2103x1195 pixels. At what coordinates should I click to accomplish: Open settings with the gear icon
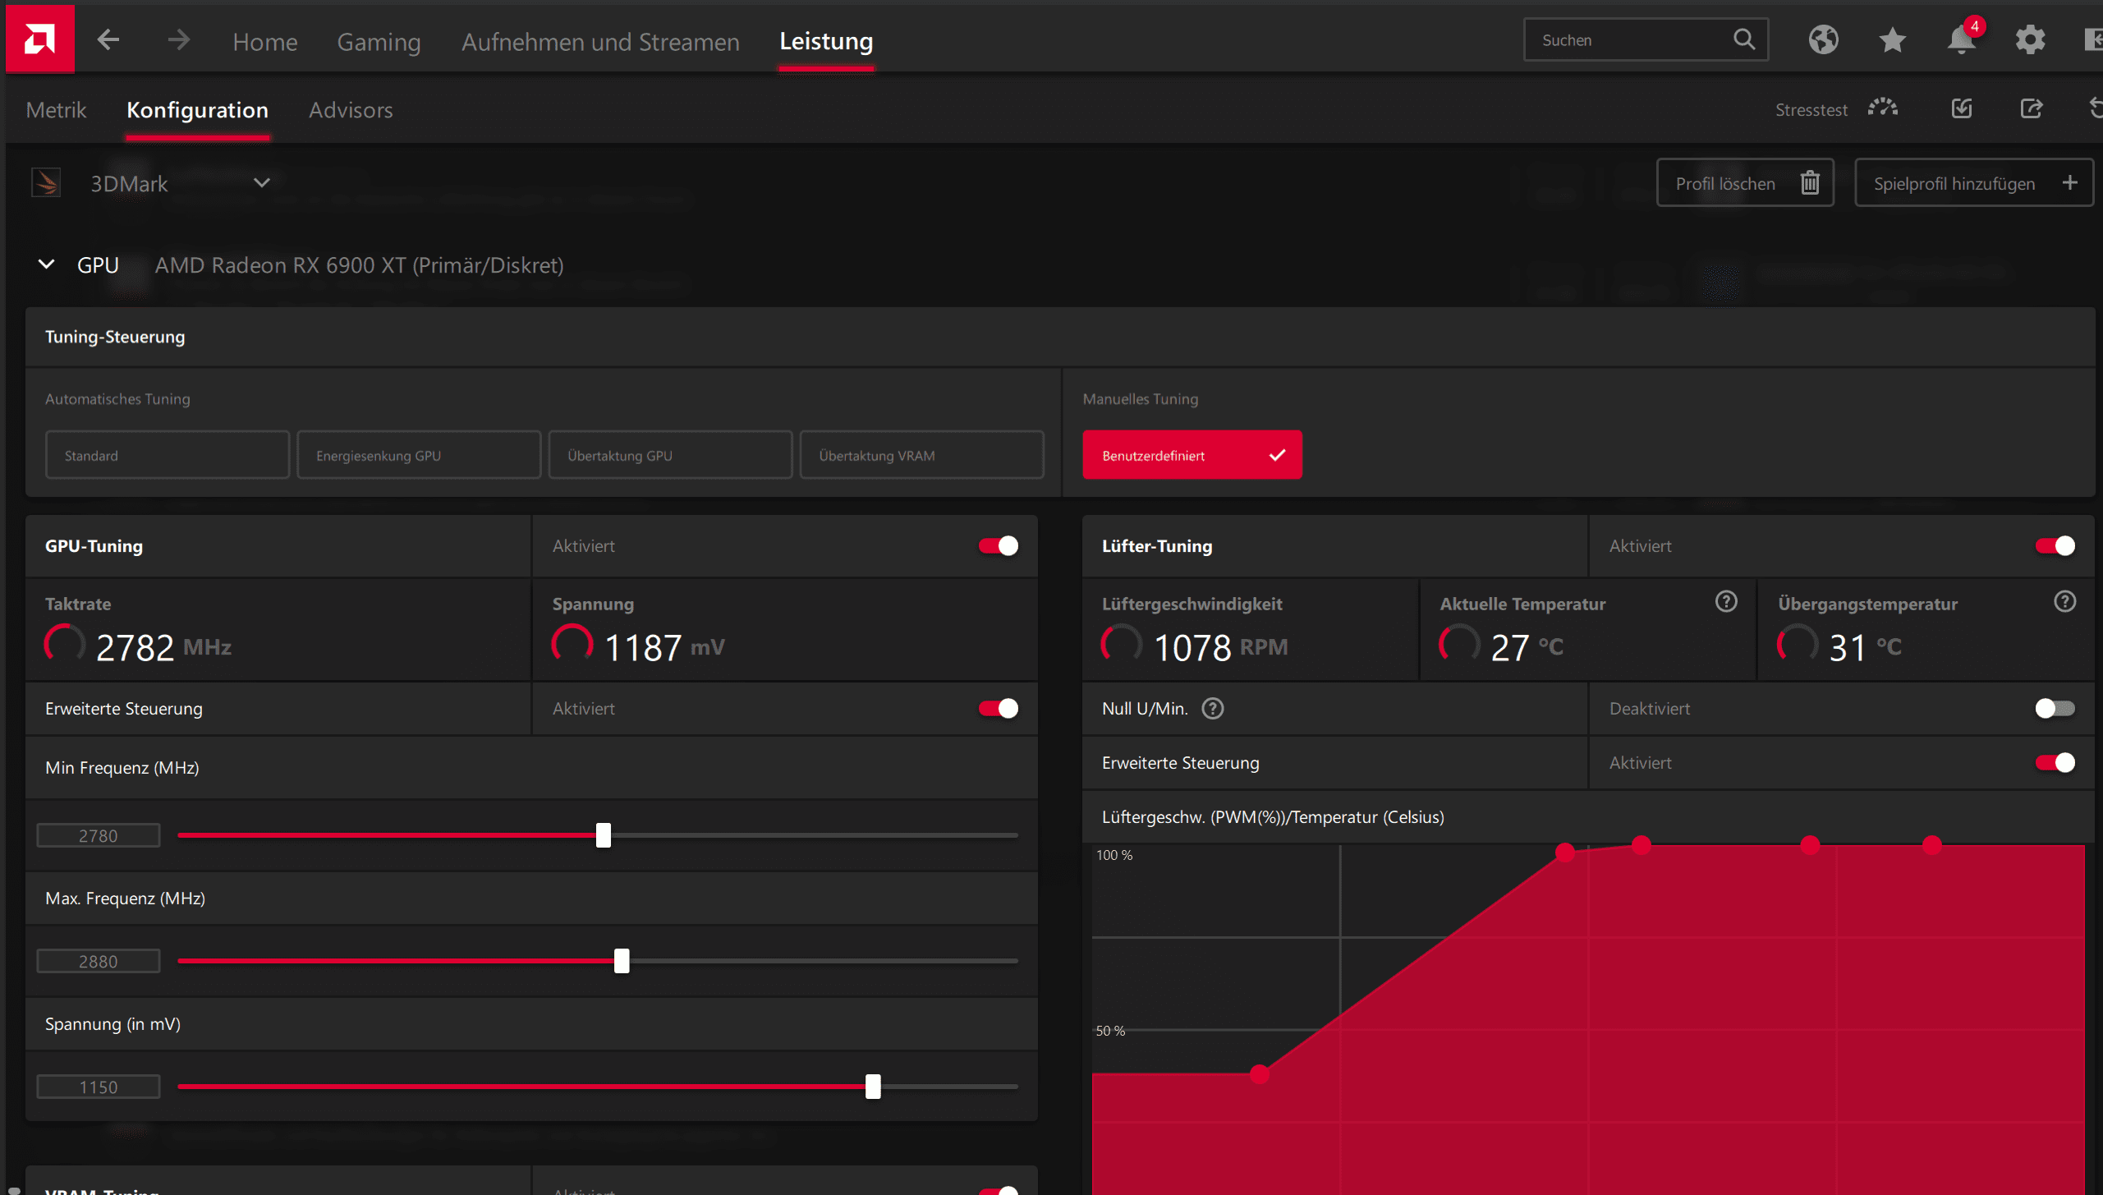click(x=2030, y=39)
